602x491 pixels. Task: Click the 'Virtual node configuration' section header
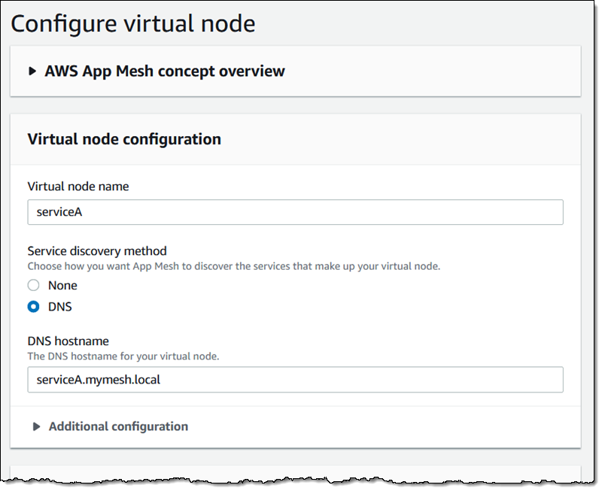click(124, 139)
